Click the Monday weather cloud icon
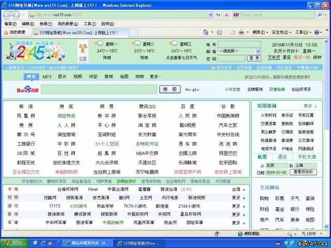The width and height of the screenshot is (331, 248). 99,43
